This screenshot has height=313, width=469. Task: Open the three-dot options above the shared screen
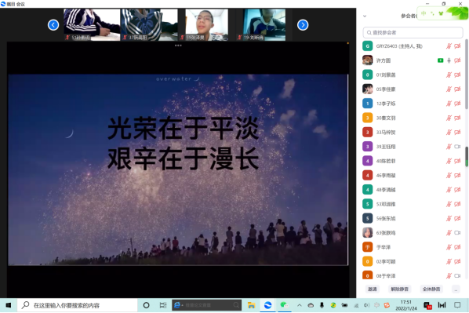coord(178,45)
